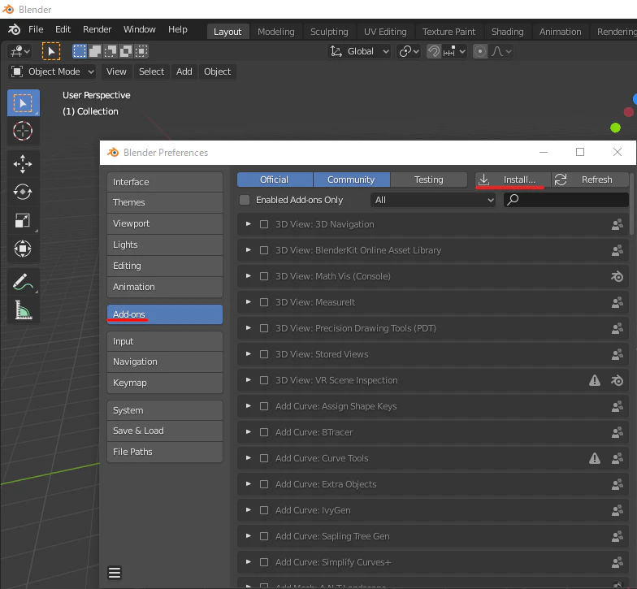Switch to the Modeling workspace tab
This screenshot has width=637, height=589.
(x=276, y=32)
